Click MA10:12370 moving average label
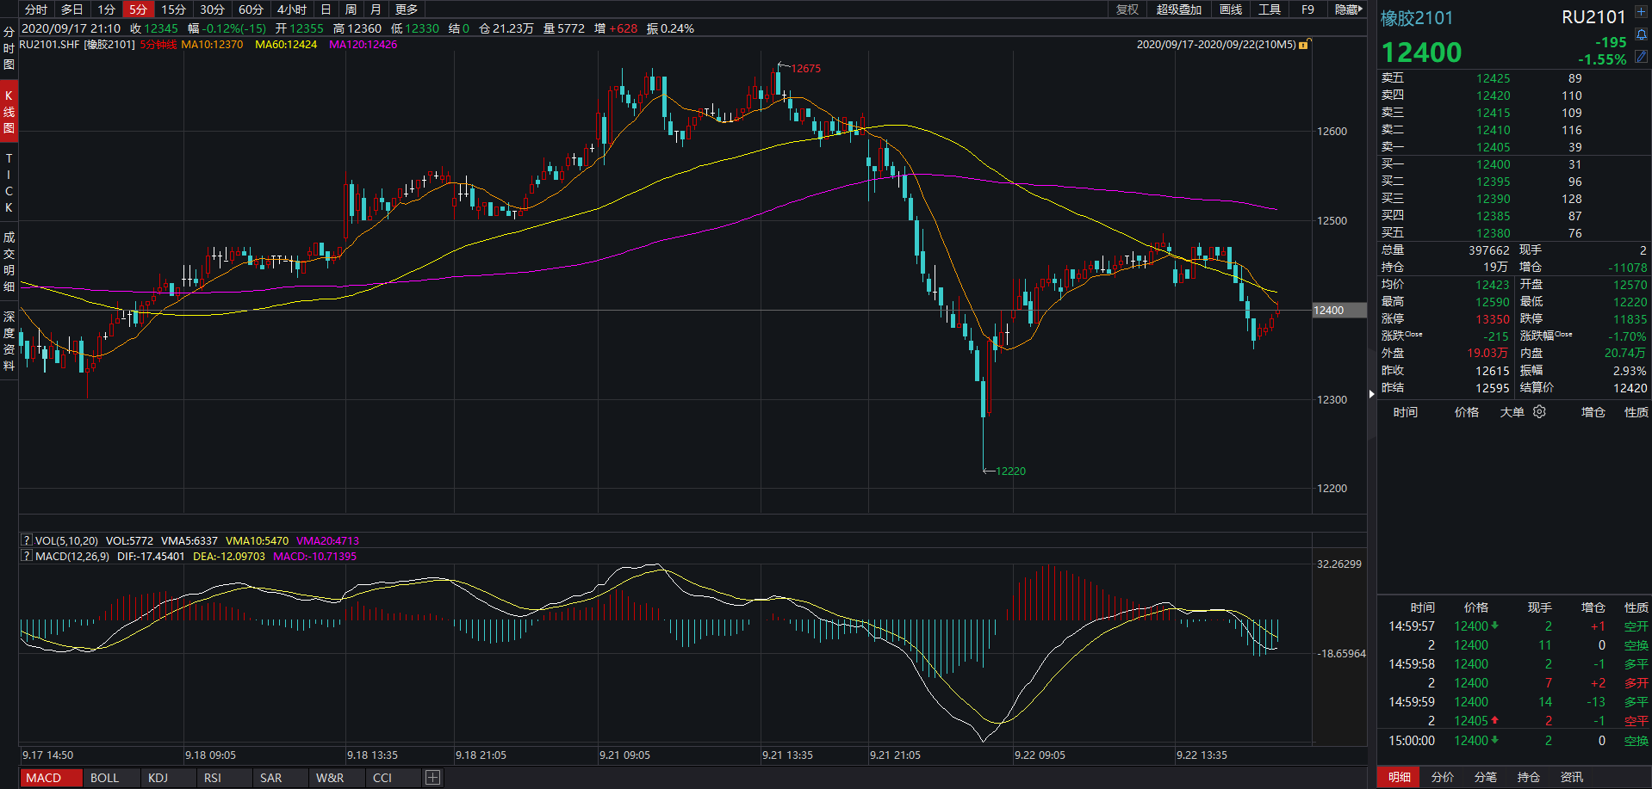 pyautogui.click(x=212, y=44)
